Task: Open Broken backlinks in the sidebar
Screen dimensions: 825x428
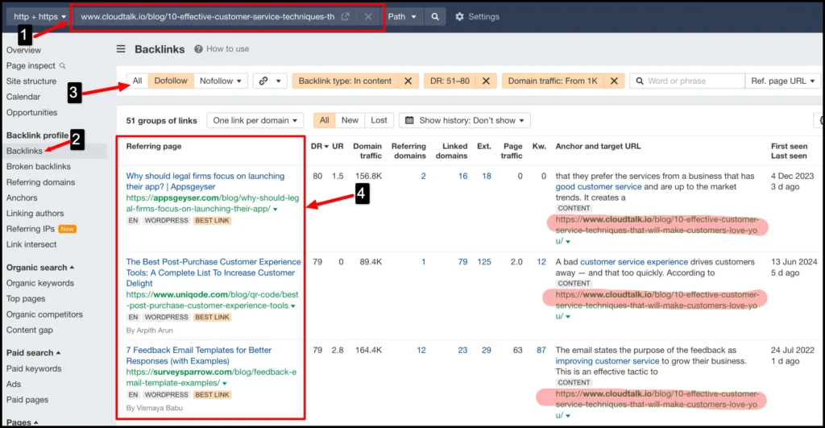Action: coord(39,166)
